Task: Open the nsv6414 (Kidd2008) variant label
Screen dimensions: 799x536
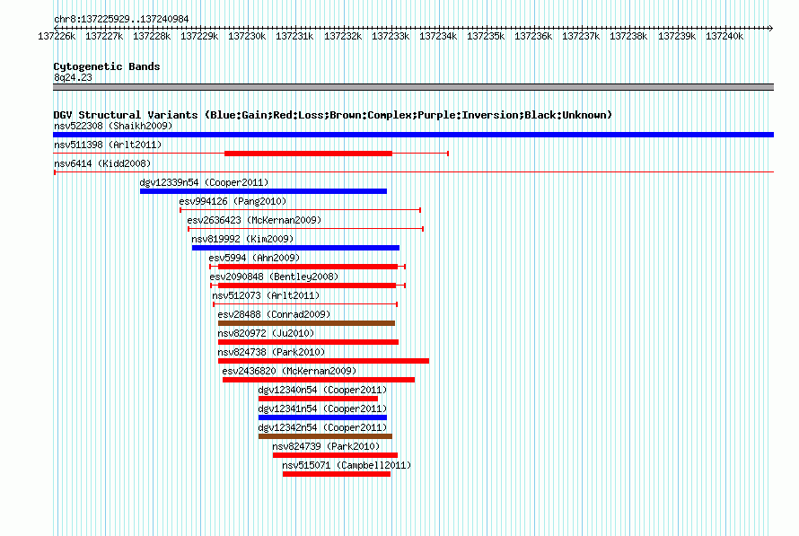Action: pos(102,163)
